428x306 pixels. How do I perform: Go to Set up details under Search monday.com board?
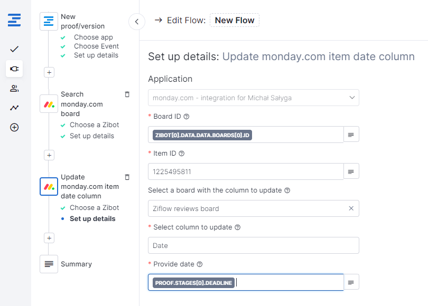tap(91, 136)
